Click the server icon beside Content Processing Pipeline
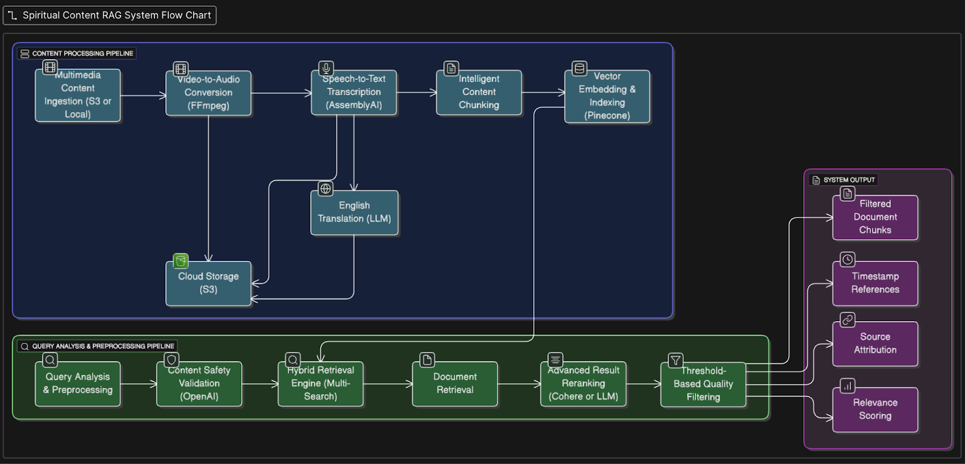This screenshot has height=464, width=965. pyautogui.click(x=25, y=54)
